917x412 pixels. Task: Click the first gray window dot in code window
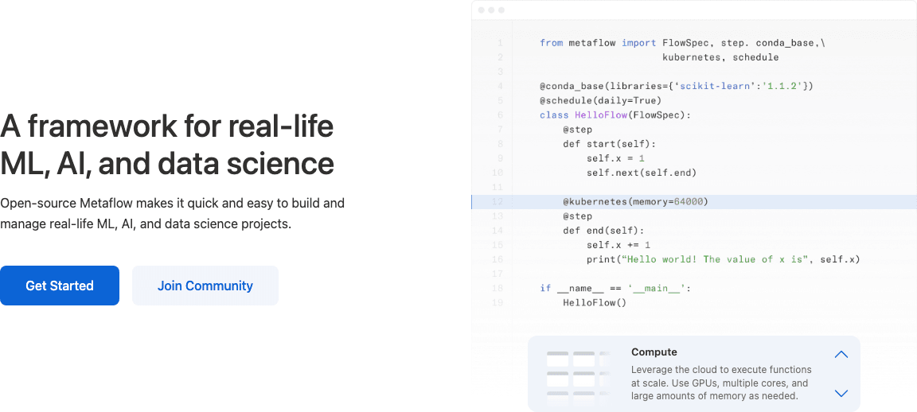click(x=482, y=10)
